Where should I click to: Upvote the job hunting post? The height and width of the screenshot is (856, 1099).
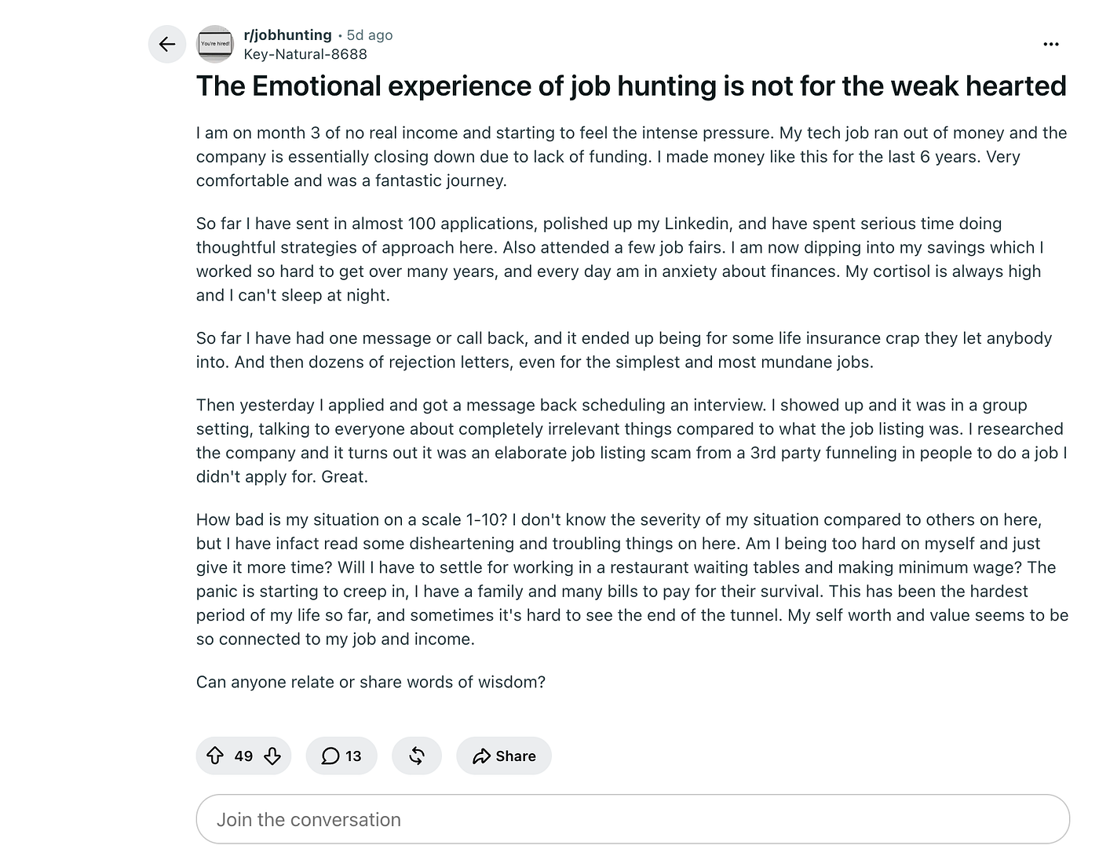214,756
